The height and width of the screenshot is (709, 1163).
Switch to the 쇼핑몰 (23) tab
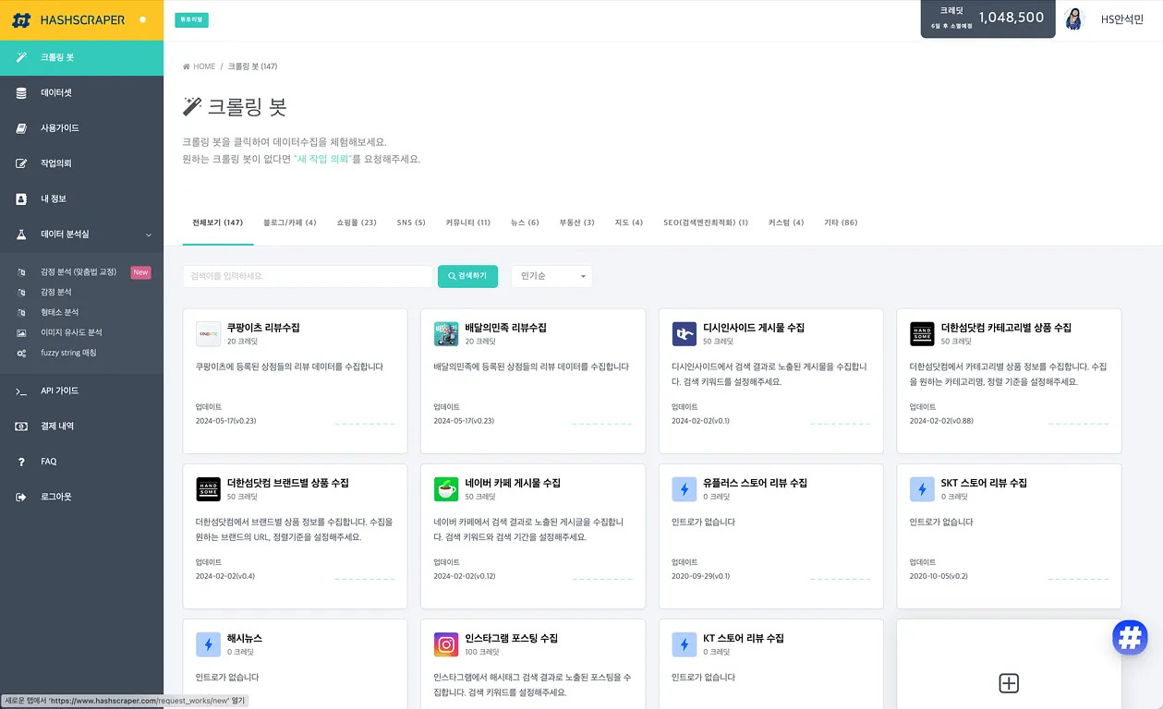pyautogui.click(x=356, y=222)
